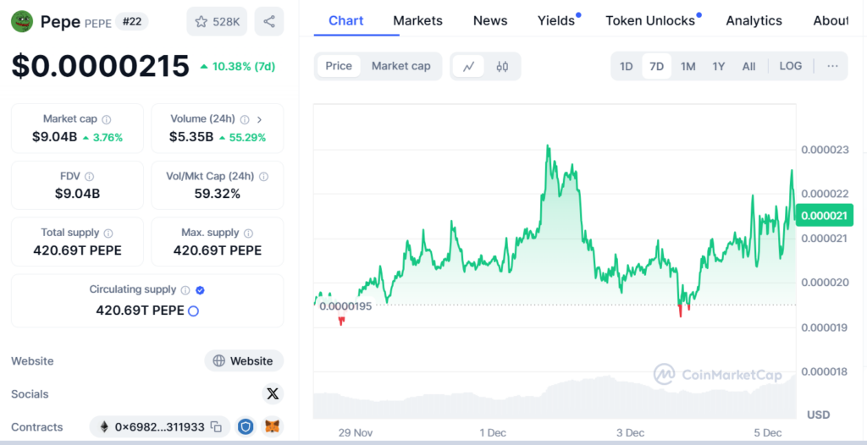Toggle chart to Price view
Image resolution: width=867 pixels, height=445 pixels.
339,66
